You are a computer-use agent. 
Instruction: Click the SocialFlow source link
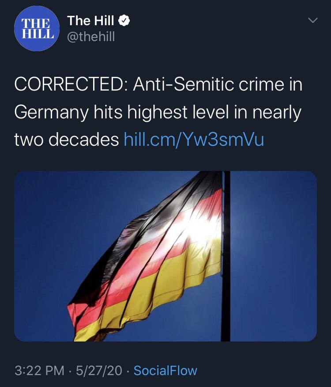pyautogui.click(x=165, y=370)
